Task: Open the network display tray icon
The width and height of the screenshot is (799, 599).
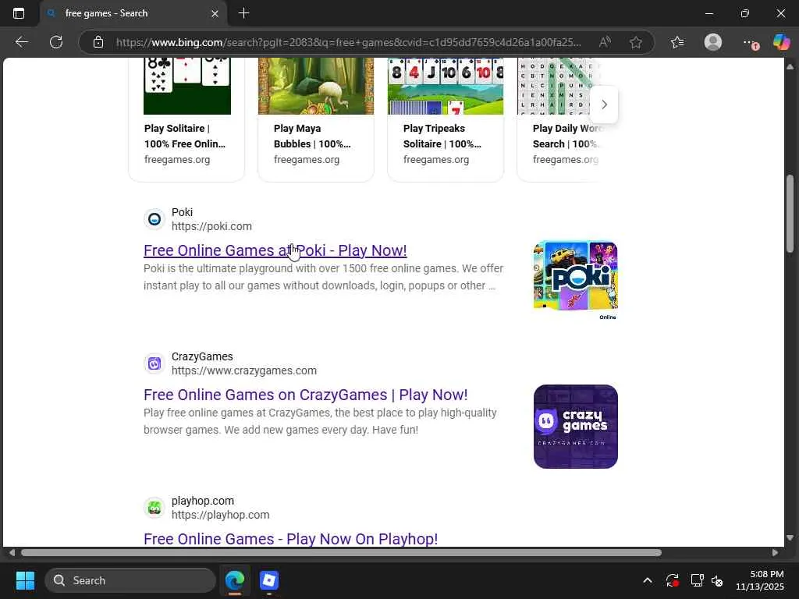Action: (x=697, y=580)
